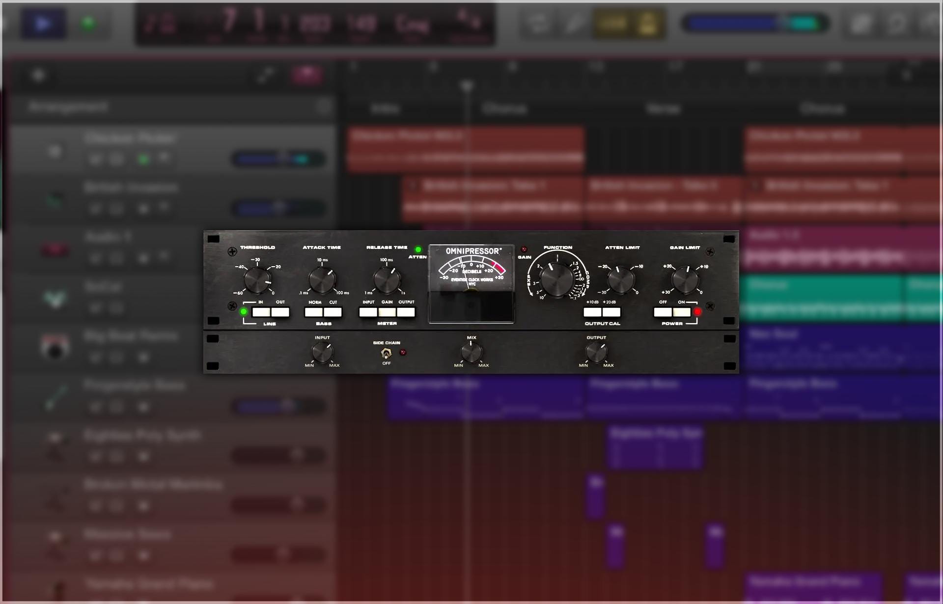Set BASS to CUT
Image resolution: width=943 pixels, height=604 pixels.
[x=333, y=312]
